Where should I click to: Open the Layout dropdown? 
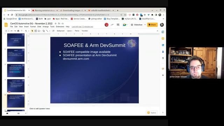(70, 31)
